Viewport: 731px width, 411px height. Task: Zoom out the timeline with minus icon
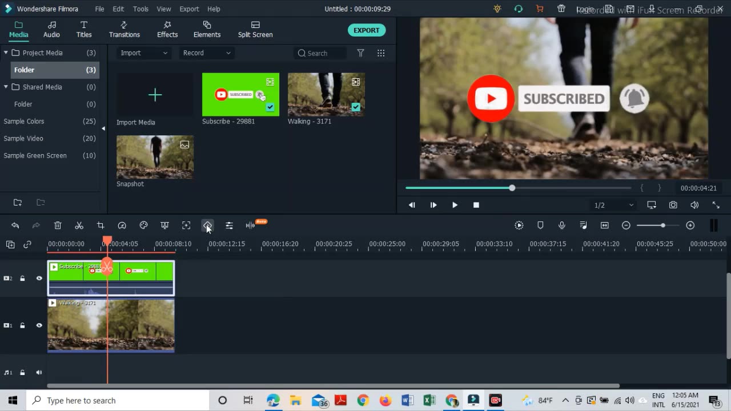pyautogui.click(x=626, y=225)
